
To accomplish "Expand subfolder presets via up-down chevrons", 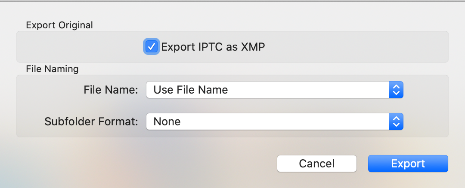I will click(x=396, y=121).
